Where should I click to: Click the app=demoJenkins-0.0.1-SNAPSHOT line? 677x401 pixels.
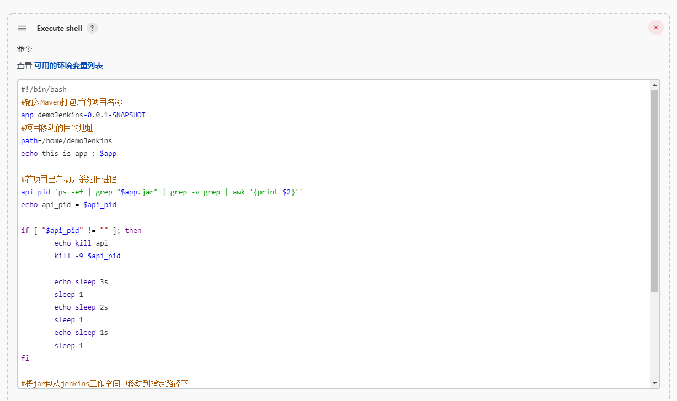pyautogui.click(x=83, y=115)
